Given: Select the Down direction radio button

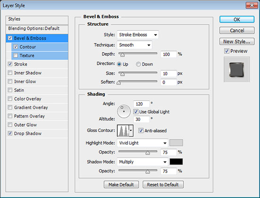Looking at the screenshot, I should [x=139, y=64].
